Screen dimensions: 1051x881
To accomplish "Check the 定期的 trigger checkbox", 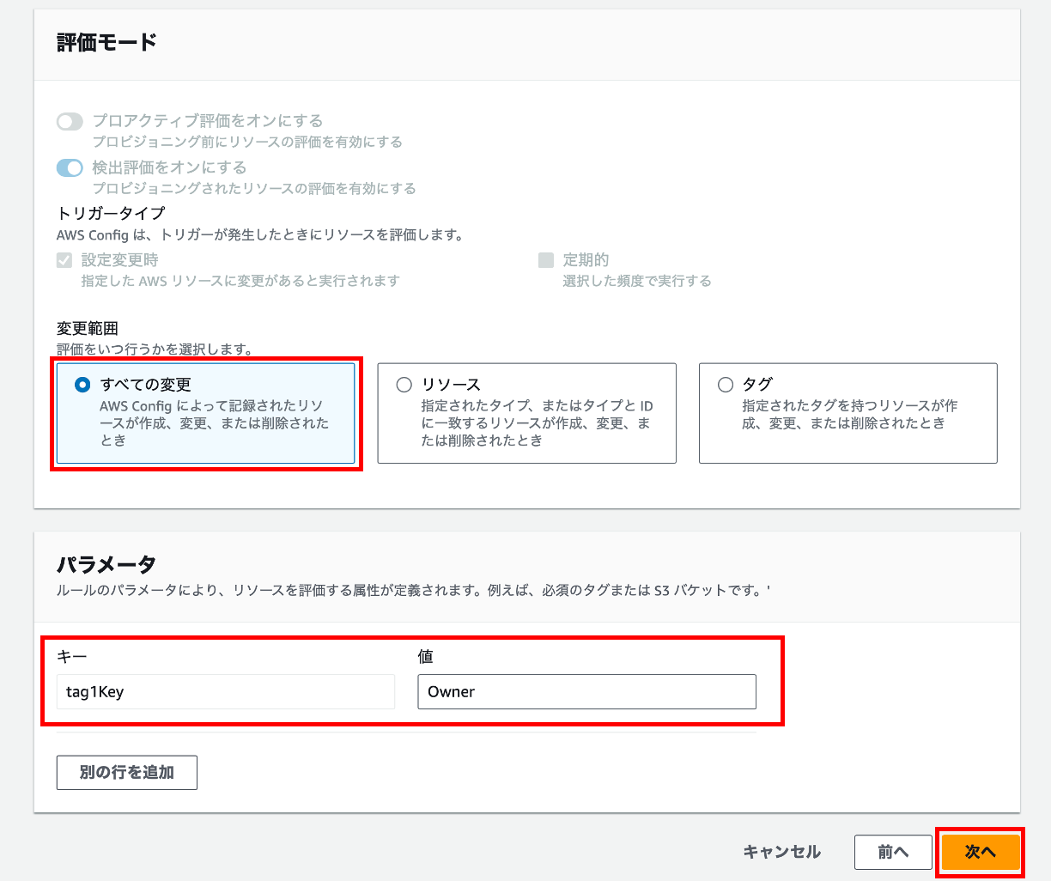I will coord(546,260).
